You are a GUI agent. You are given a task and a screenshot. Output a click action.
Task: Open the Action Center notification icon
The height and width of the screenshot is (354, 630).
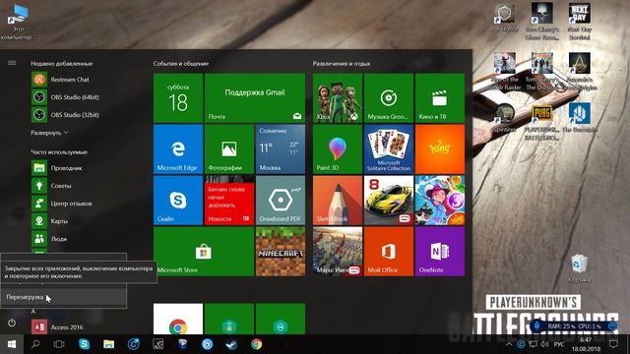tap(613, 344)
